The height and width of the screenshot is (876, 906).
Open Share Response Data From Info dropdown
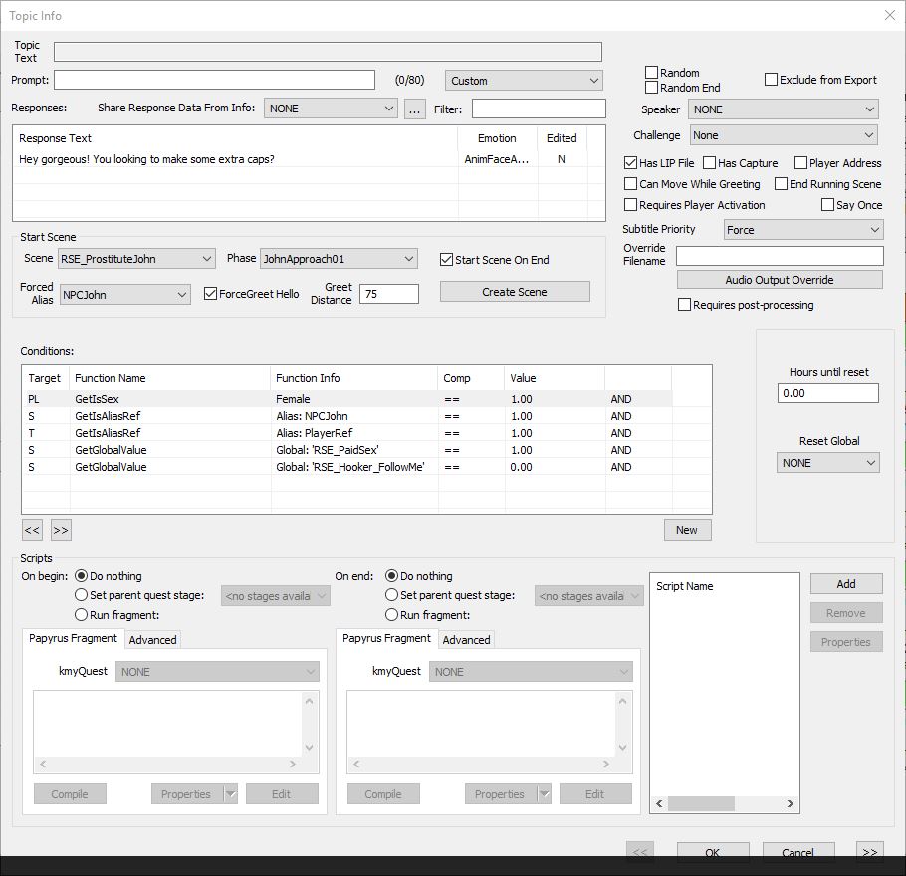point(331,109)
